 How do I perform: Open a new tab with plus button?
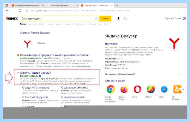(117, 6)
